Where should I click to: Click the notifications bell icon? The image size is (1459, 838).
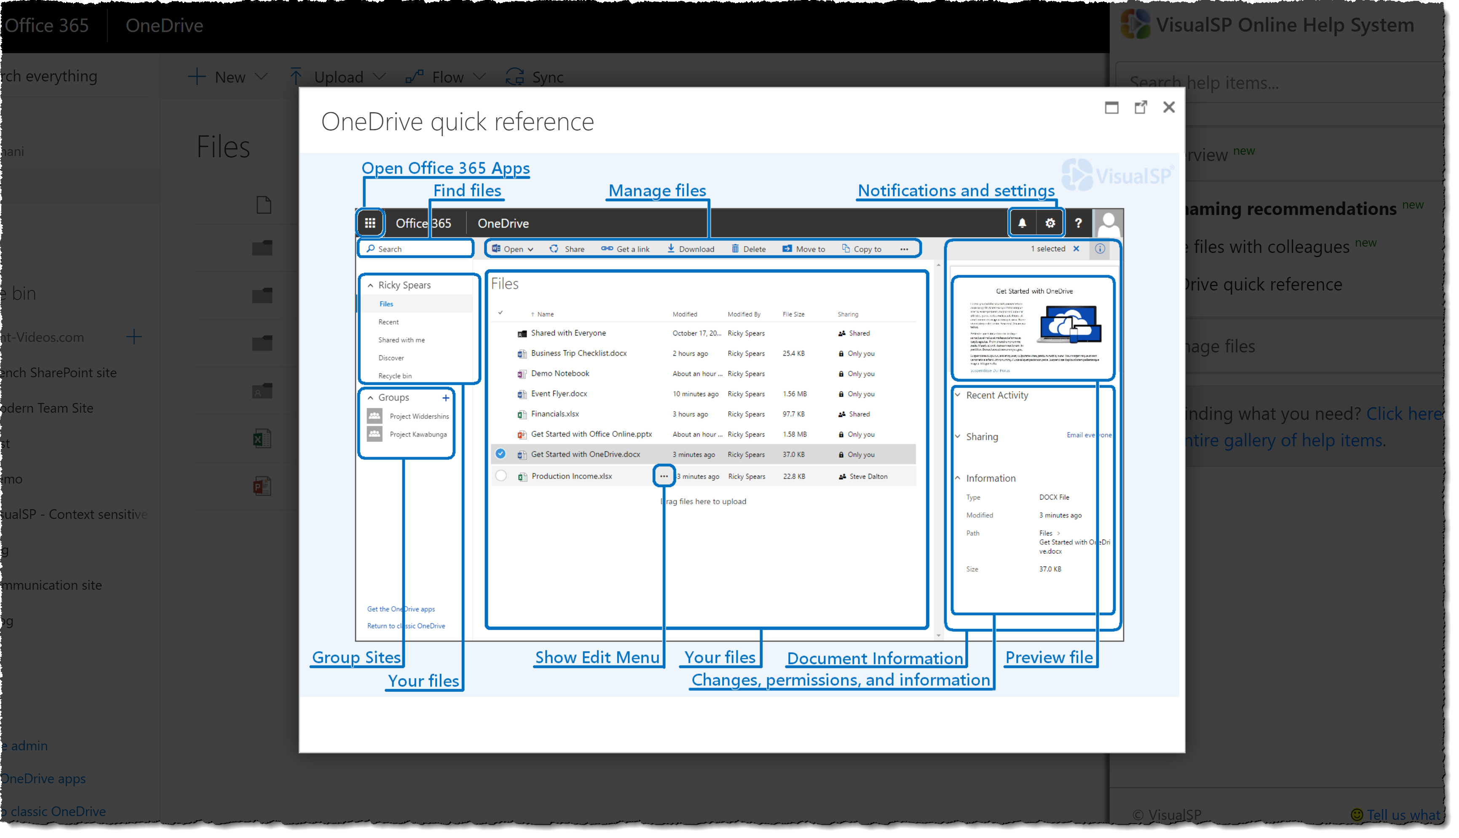coord(1023,223)
